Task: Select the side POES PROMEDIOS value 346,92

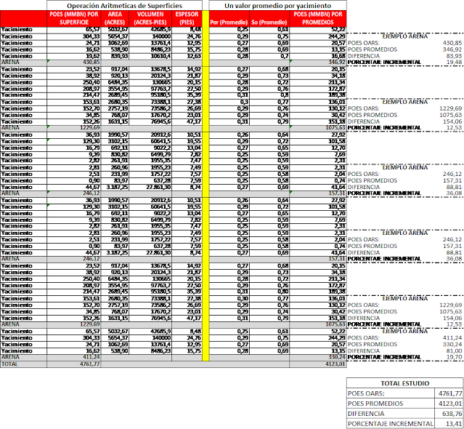Action: pos(452,49)
